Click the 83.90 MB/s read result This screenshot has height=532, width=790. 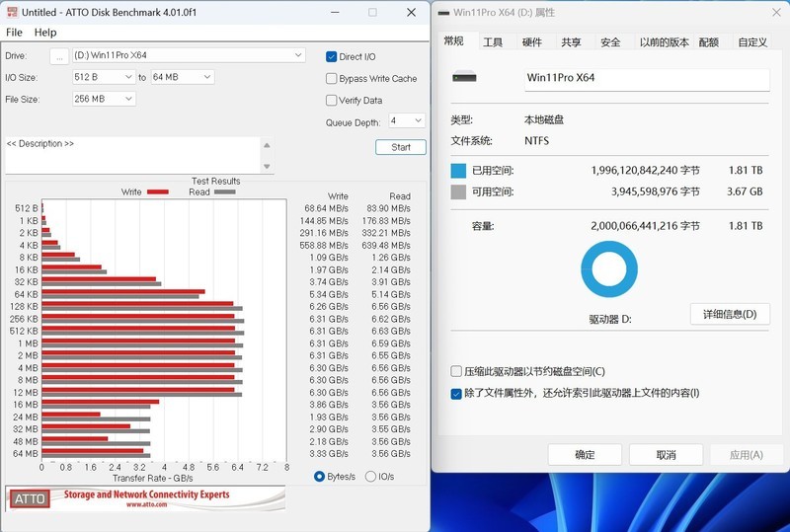[x=388, y=208]
